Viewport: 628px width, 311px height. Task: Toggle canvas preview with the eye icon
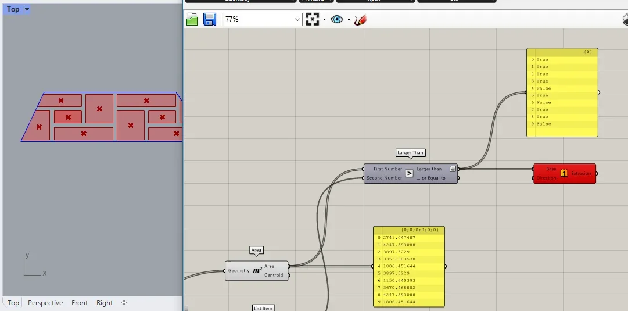[337, 19]
